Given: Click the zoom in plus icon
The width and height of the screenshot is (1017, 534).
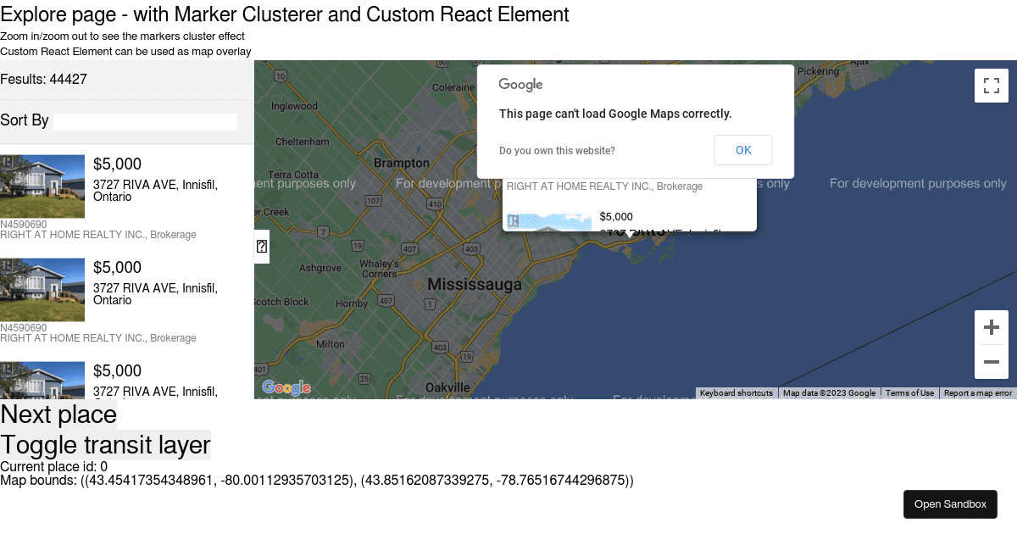Looking at the screenshot, I should pyautogui.click(x=991, y=326).
